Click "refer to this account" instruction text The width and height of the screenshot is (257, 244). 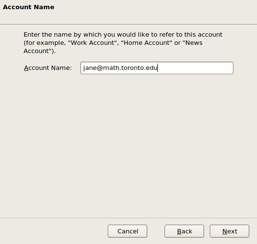tap(191, 35)
